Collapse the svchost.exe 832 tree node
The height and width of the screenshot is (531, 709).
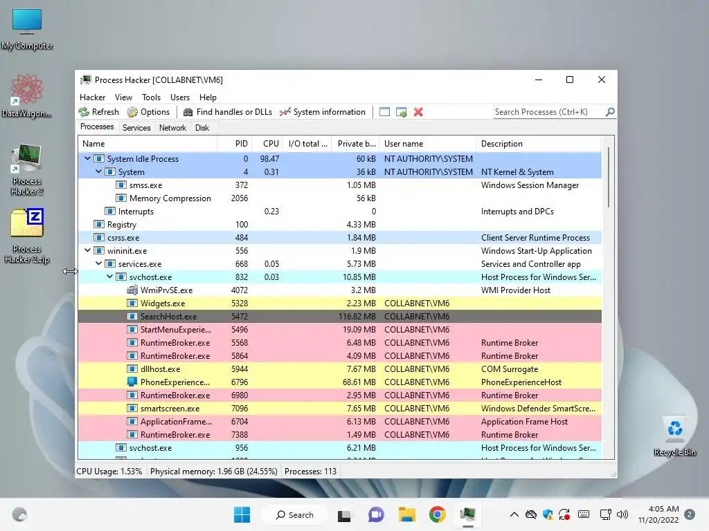pos(110,277)
